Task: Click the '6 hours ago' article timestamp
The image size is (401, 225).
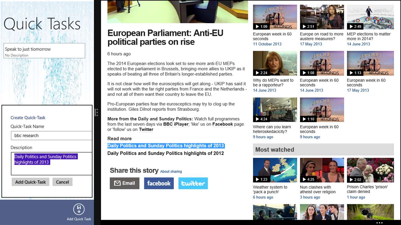Action: tap(119, 54)
